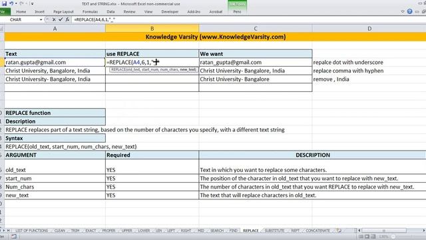
Task: Go to the CONCATENATE sheet tab
Action: coord(318,231)
